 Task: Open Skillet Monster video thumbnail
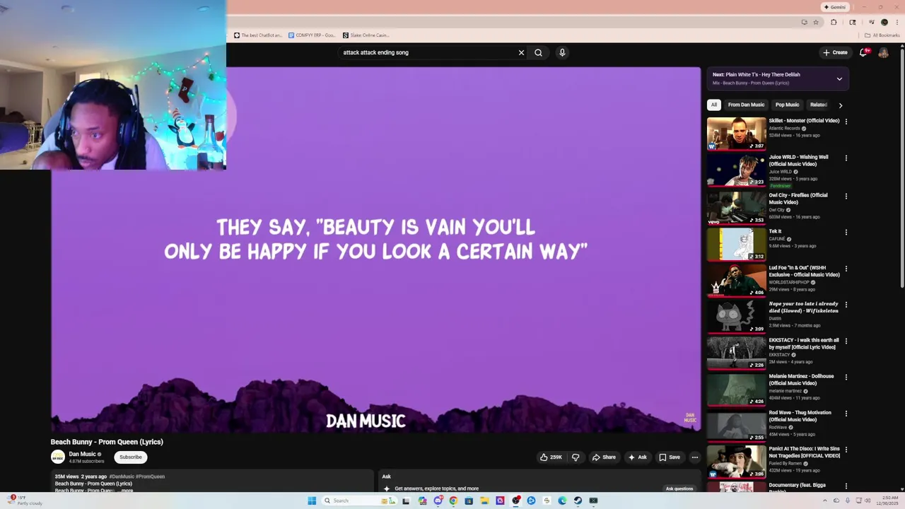click(736, 134)
